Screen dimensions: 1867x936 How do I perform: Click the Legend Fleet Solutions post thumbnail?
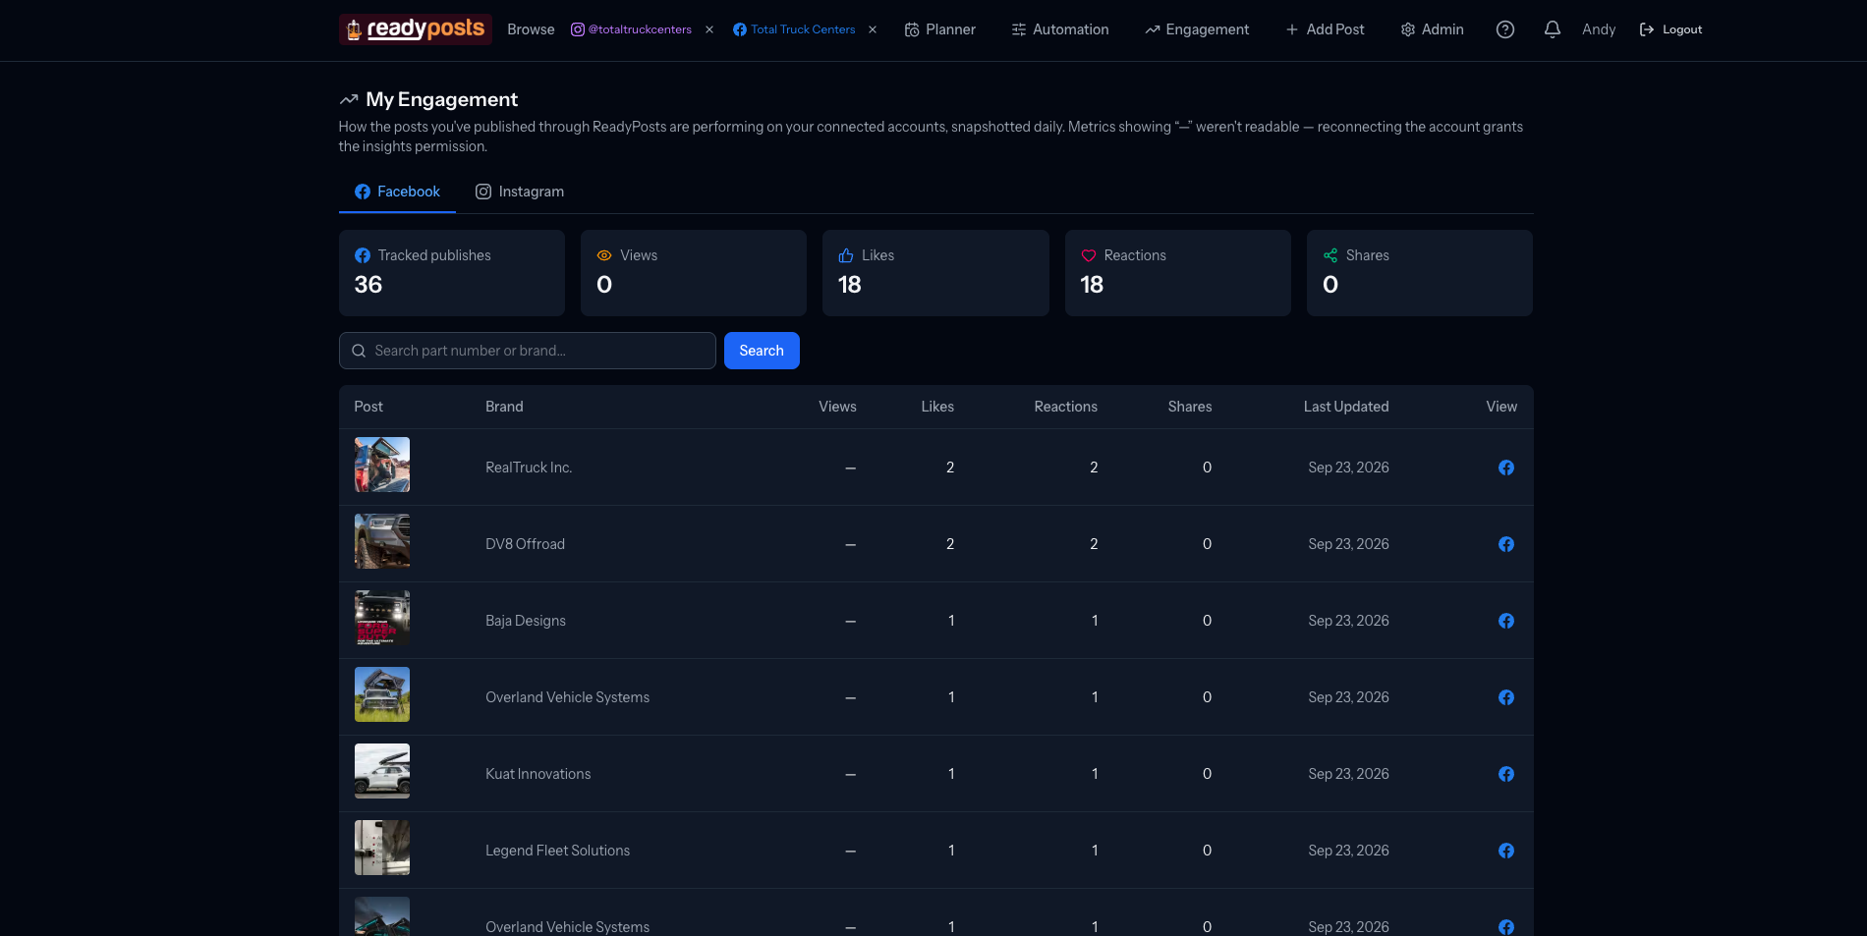pyautogui.click(x=382, y=848)
